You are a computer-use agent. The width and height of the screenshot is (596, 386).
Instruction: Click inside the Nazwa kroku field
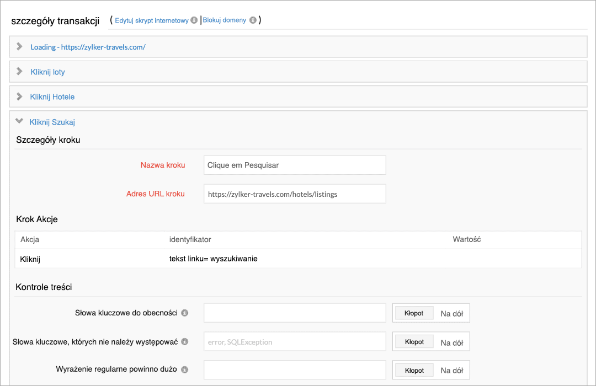(294, 165)
